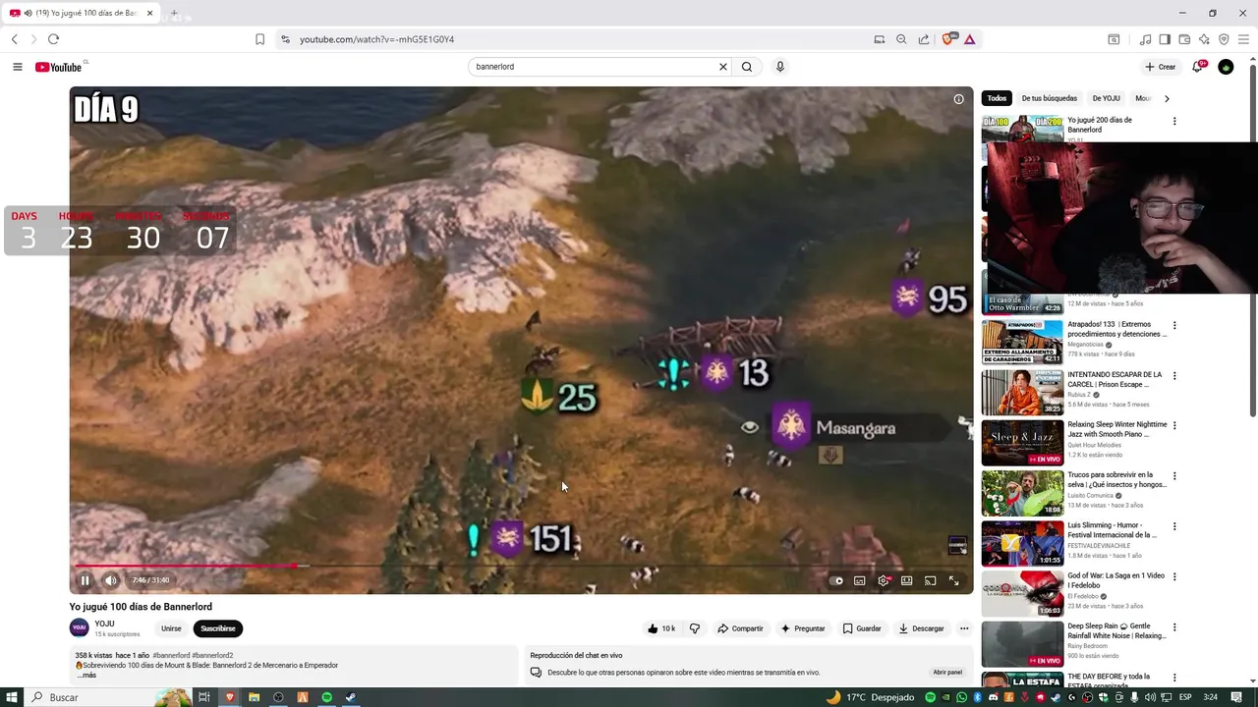Pause the video playback

tap(86, 580)
